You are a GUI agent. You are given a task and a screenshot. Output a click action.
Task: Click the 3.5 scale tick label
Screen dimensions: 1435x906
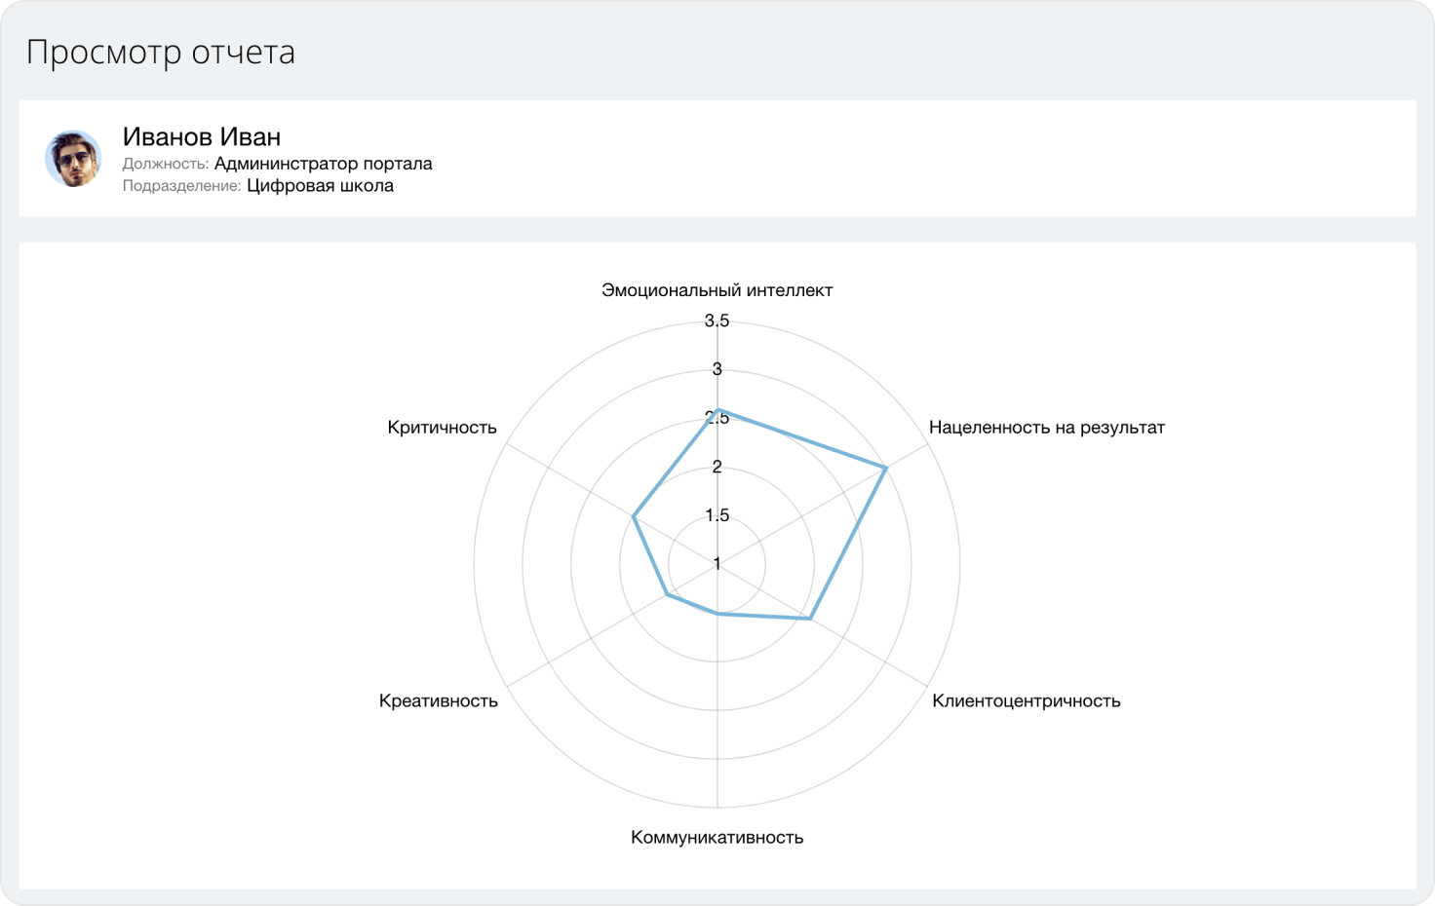click(717, 321)
